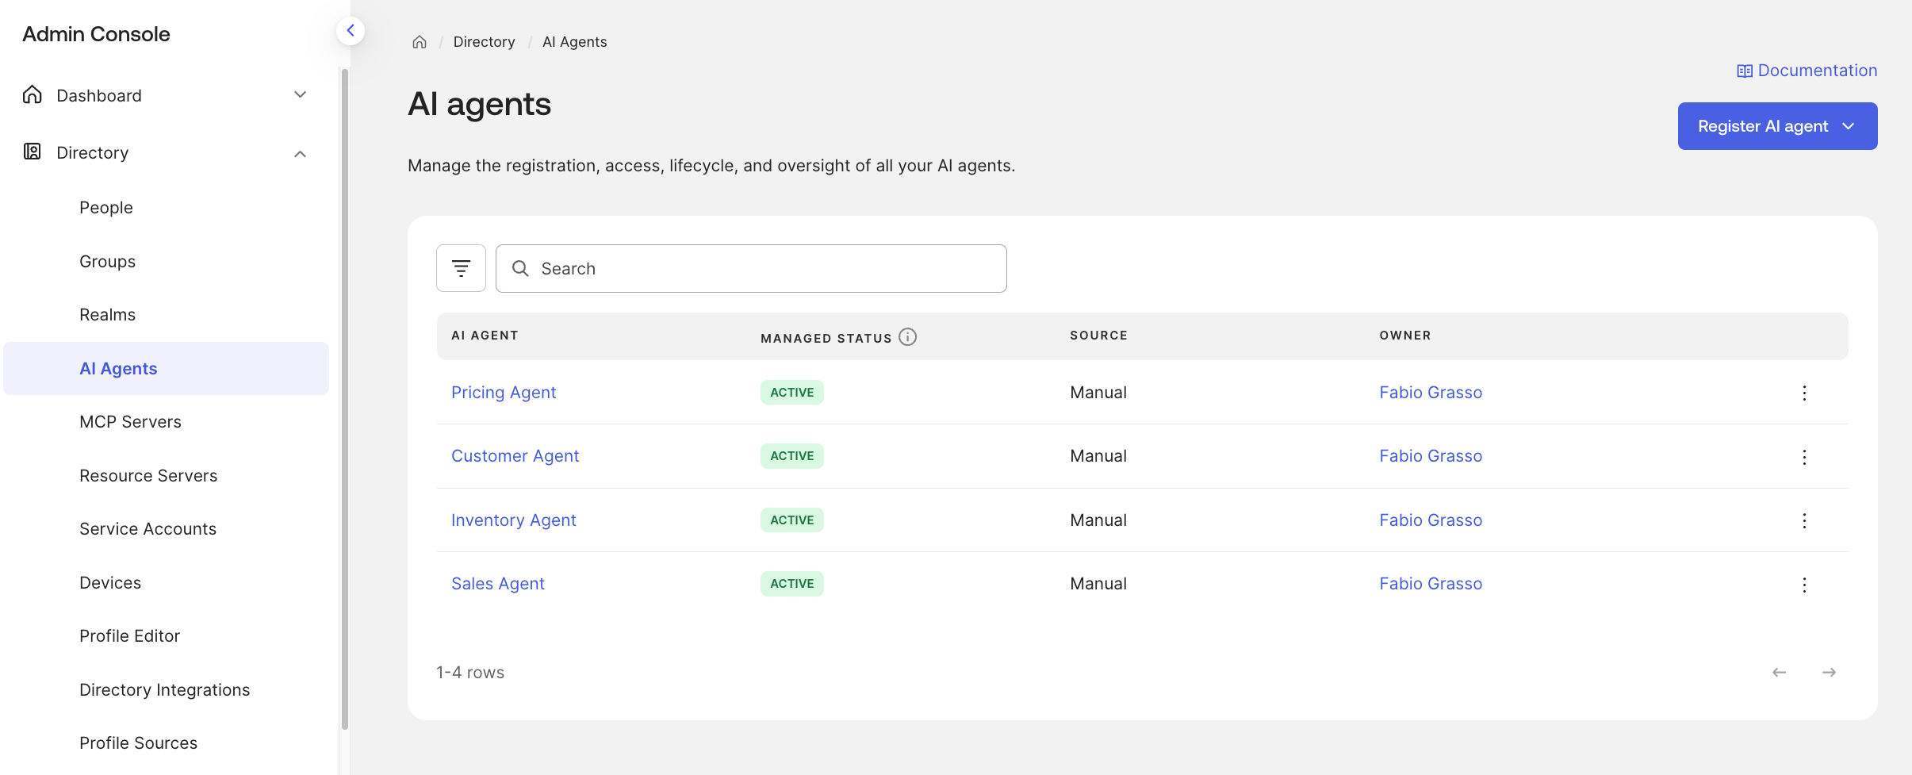Open the Register AI agent dropdown chevron
1912x775 pixels.
click(1849, 125)
